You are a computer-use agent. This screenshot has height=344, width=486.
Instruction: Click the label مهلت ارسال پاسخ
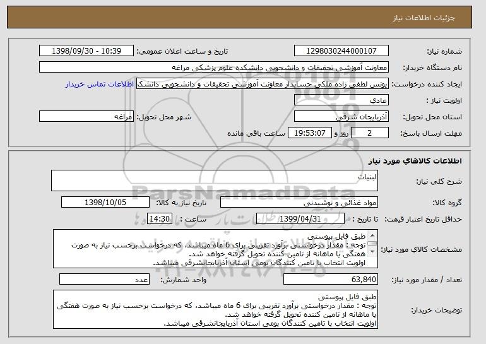point(431,133)
